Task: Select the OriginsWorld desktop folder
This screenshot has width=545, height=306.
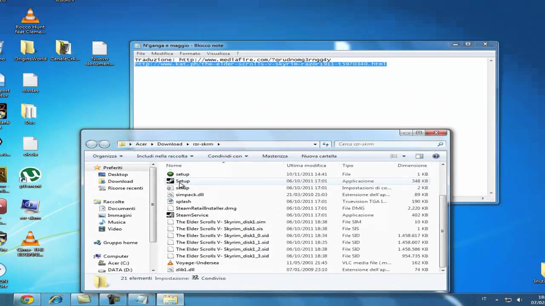Action: [x=30, y=51]
